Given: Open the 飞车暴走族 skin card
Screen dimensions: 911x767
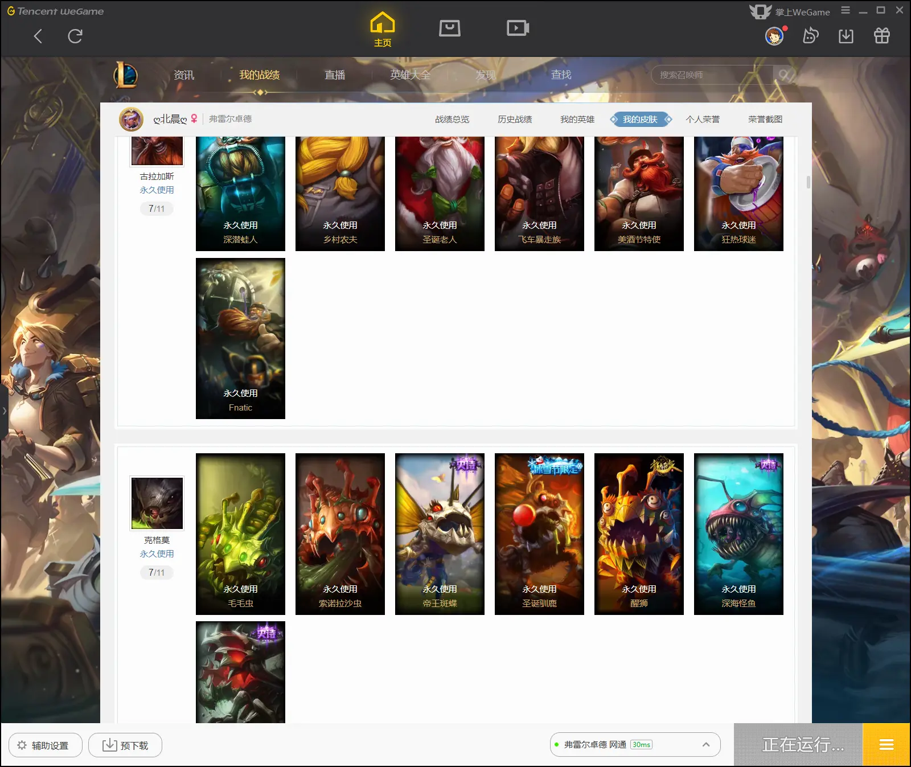Looking at the screenshot, I should pos(539,194).
